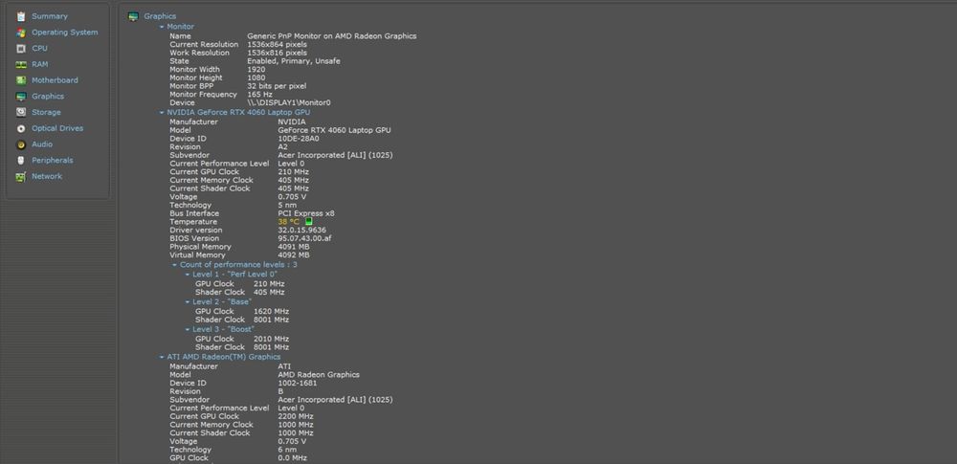
Task: Collapse the ATI AMD Radeon(TM) Graphics node
Action: [162, 357]
